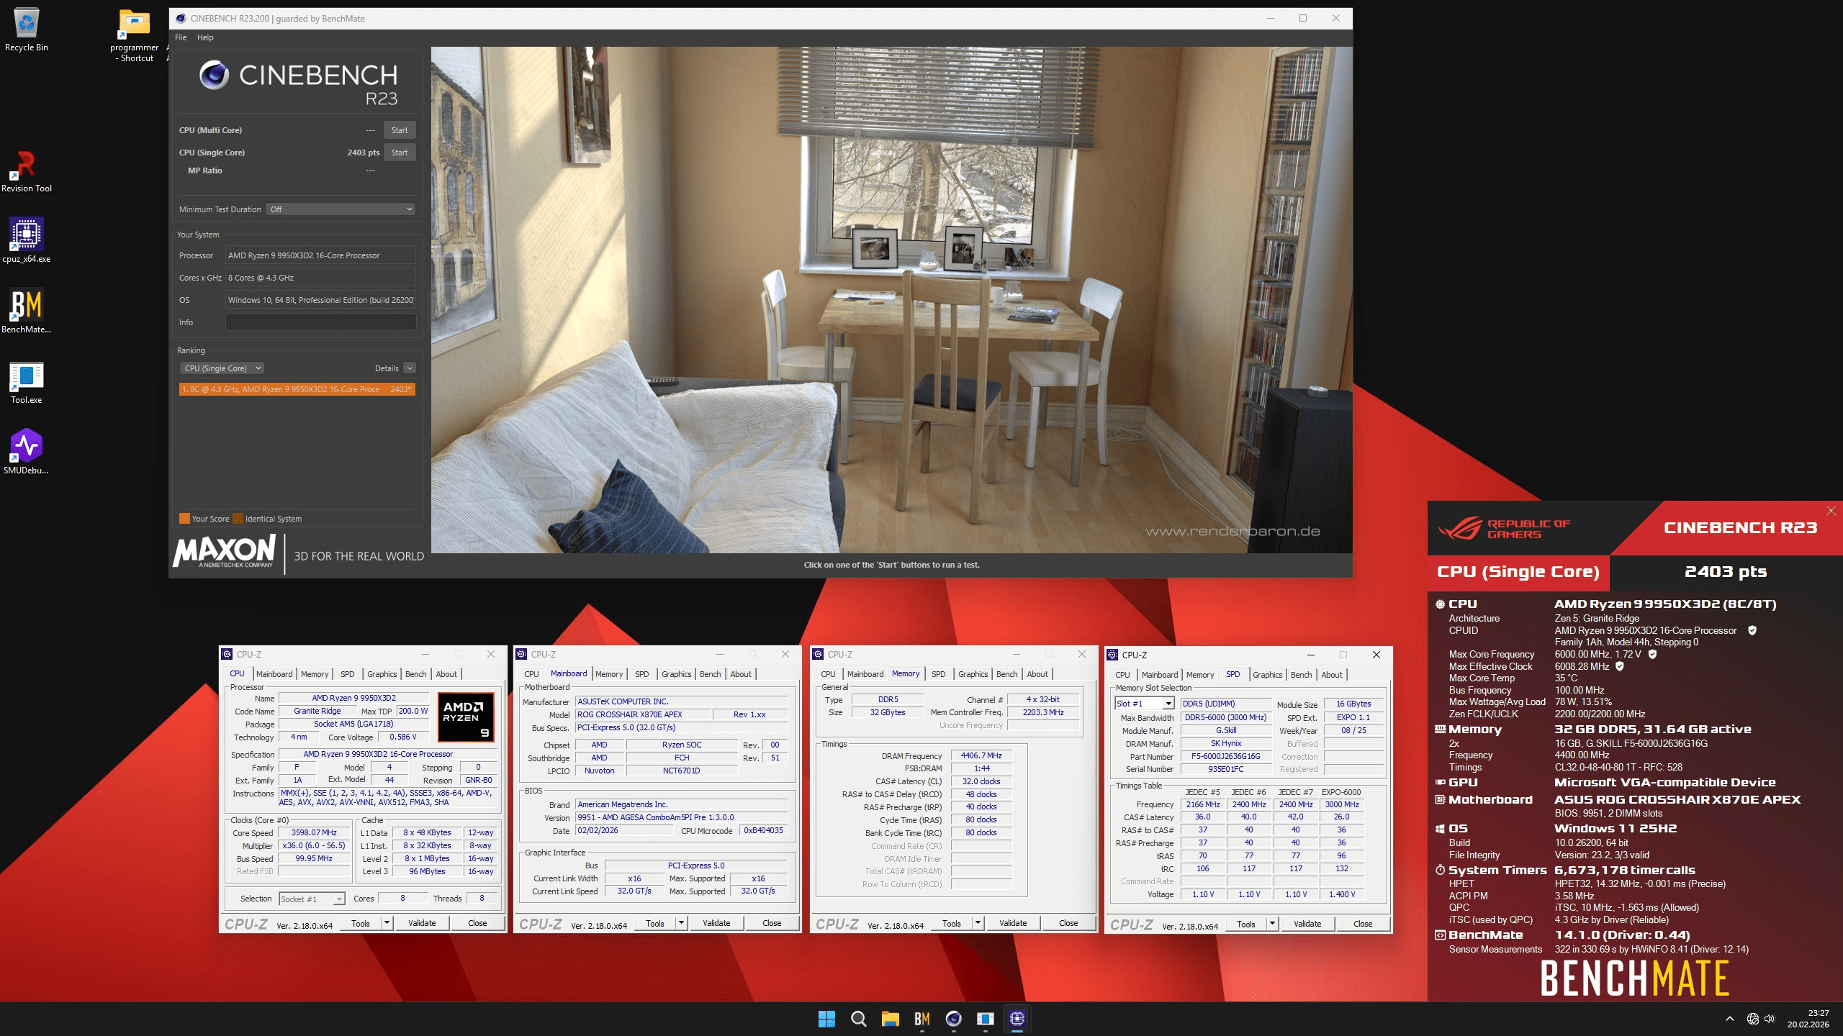Open the Cinebench File menu
1843x1036 pixels.
(x=181, y=37)
